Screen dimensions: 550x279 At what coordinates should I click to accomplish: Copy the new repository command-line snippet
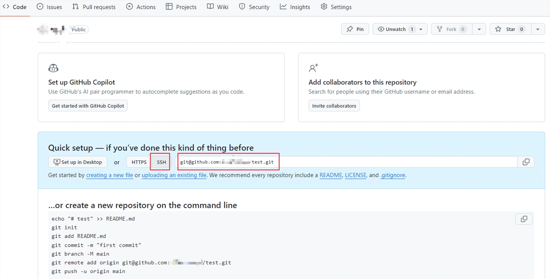click(524, 219)
